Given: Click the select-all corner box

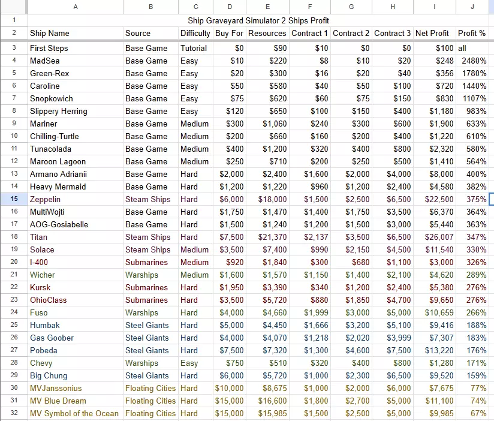Looking at the screenshot, I should pos(14,7).
